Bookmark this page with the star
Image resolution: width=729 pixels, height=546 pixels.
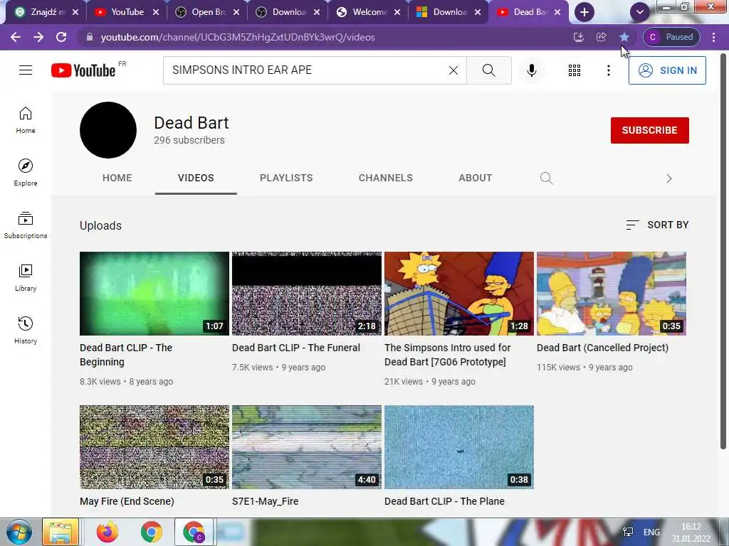tap(624, 37)
